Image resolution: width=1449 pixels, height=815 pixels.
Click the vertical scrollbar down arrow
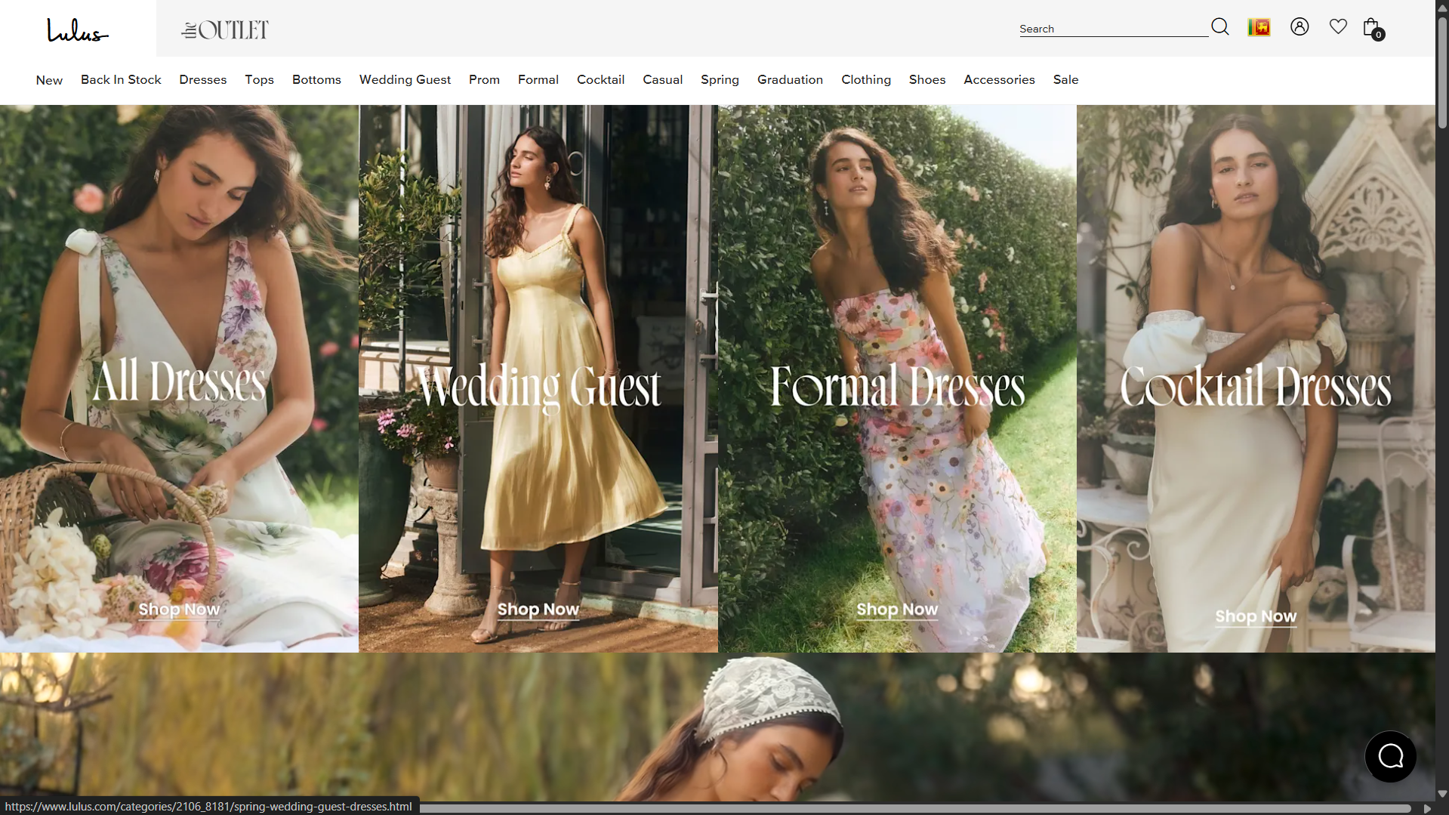pos(1442,794)
